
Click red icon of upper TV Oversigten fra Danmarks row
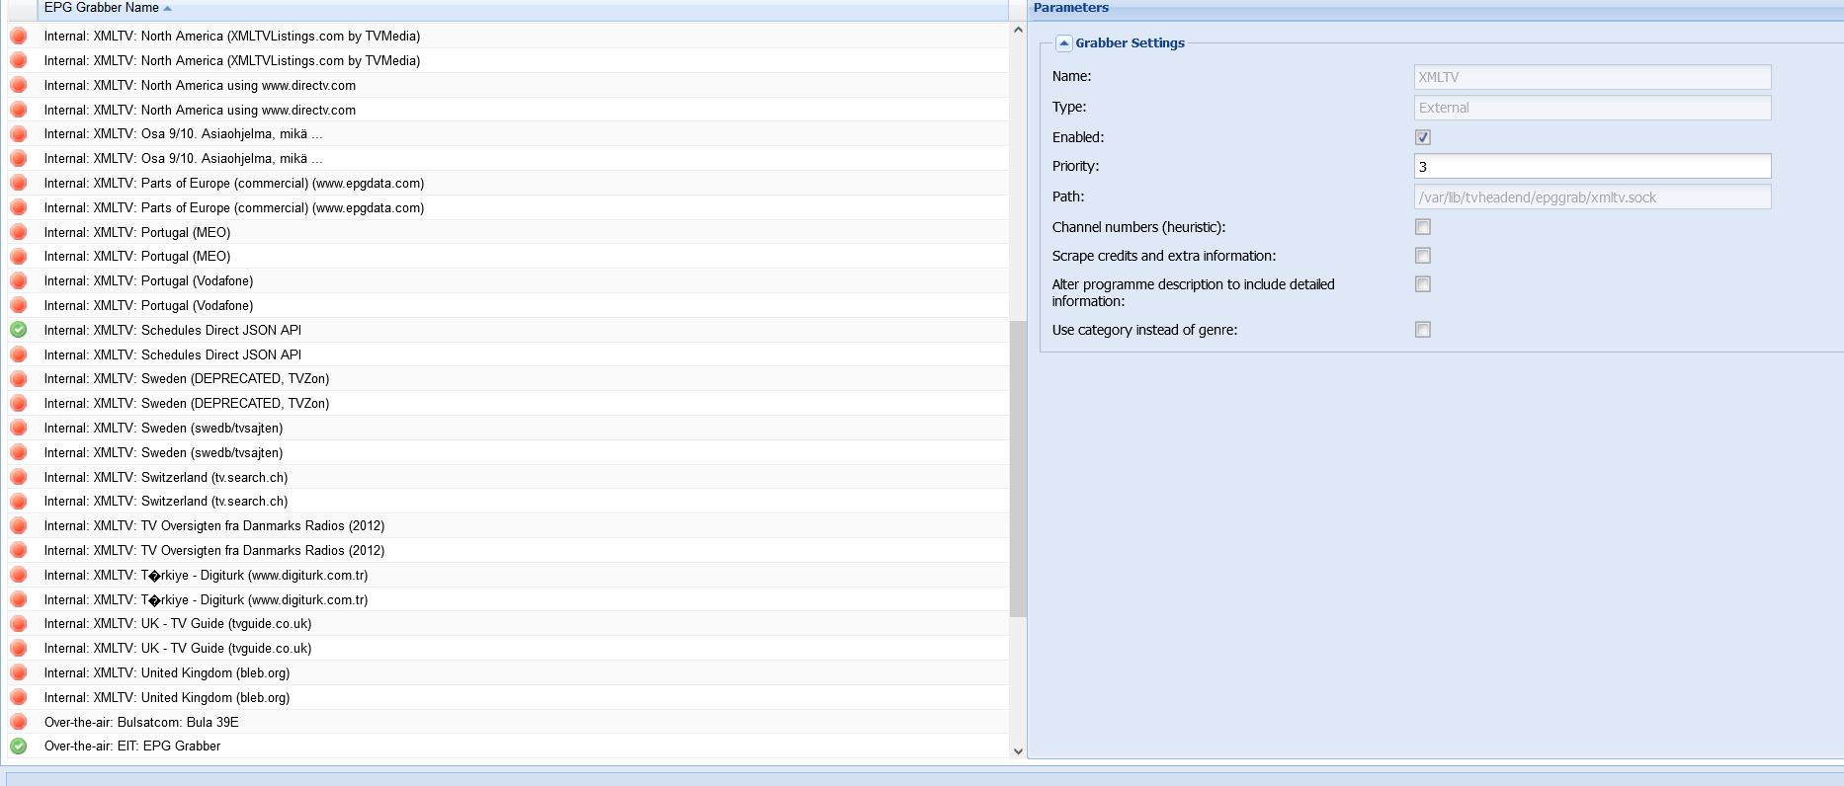pyautogui.click(x=19, y=525)
